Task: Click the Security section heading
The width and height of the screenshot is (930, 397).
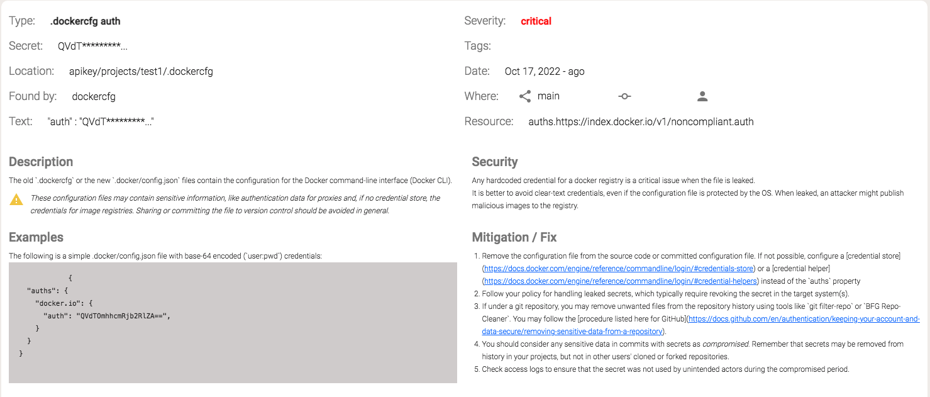Action: coord(495,162)
